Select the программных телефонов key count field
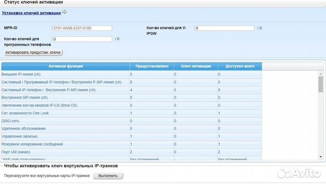Screen dimensions: 326x184 pyautogui.click(x=82, y=39)
